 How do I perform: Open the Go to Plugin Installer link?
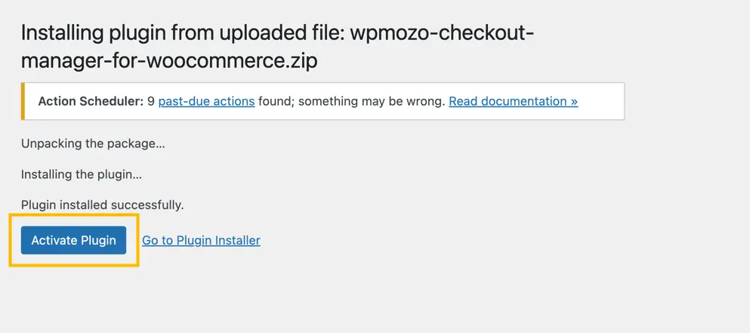click(201, 240)
